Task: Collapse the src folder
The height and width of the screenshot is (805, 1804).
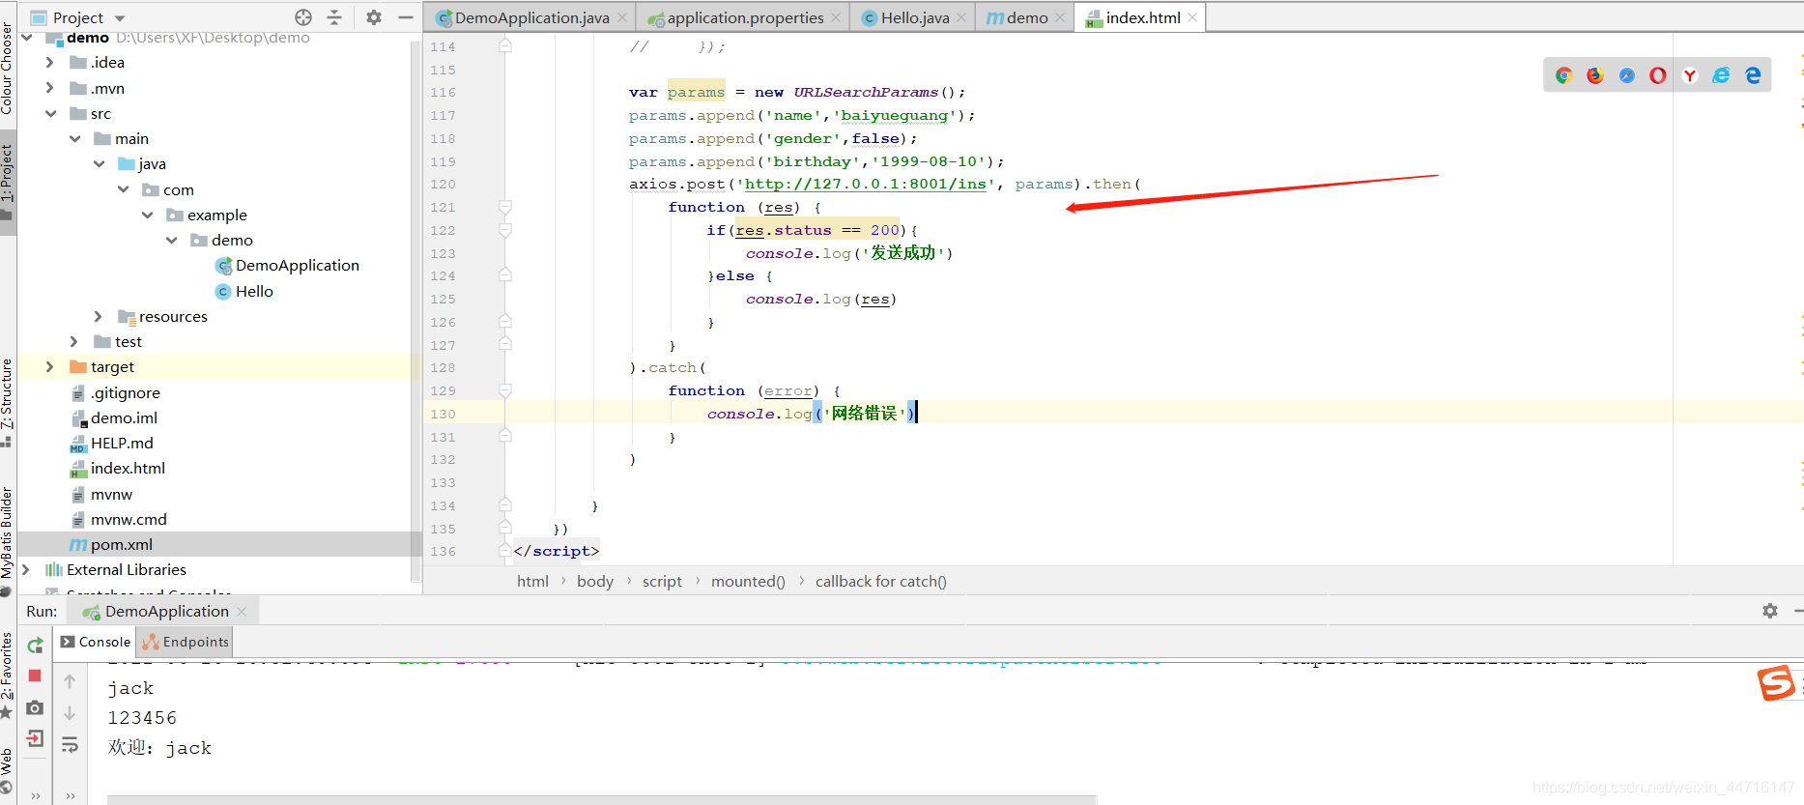Action: (50, 113)
